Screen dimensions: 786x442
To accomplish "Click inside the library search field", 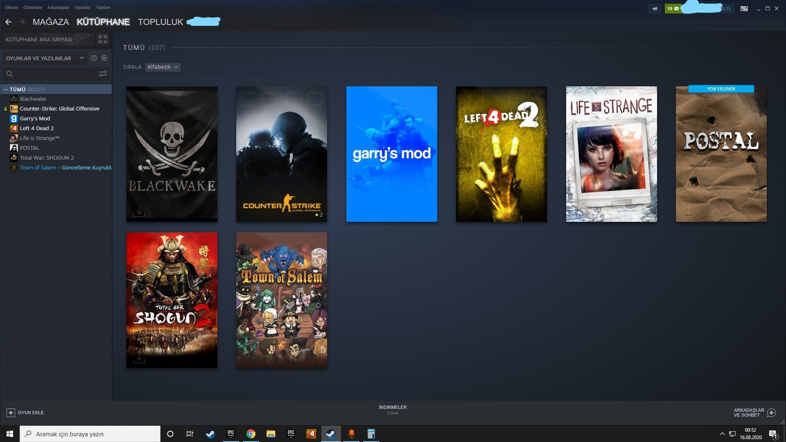I will click(56, 74).
